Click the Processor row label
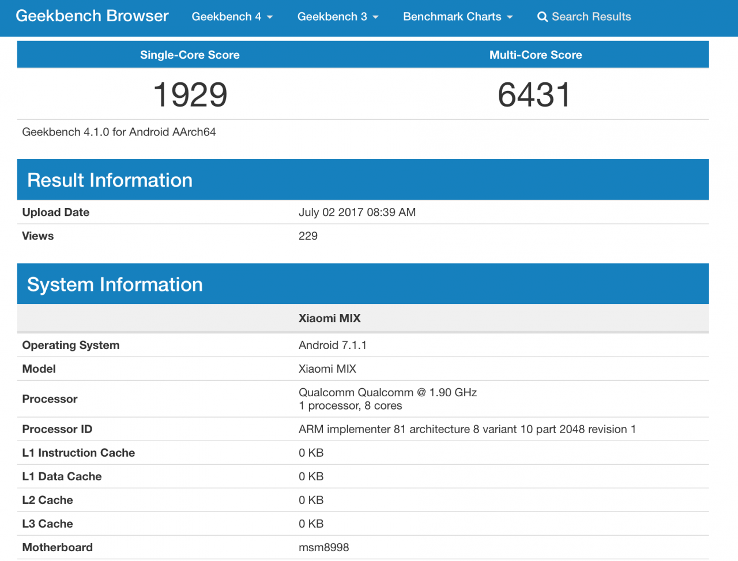 (x=50, y=399)
